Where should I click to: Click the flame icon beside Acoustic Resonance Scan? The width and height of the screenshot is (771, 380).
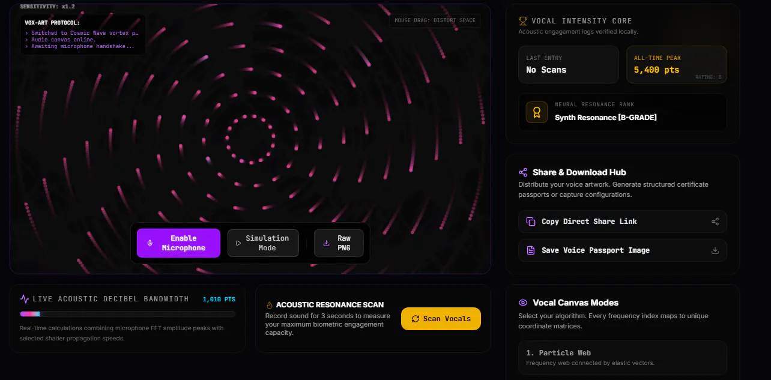pos(270,305)
